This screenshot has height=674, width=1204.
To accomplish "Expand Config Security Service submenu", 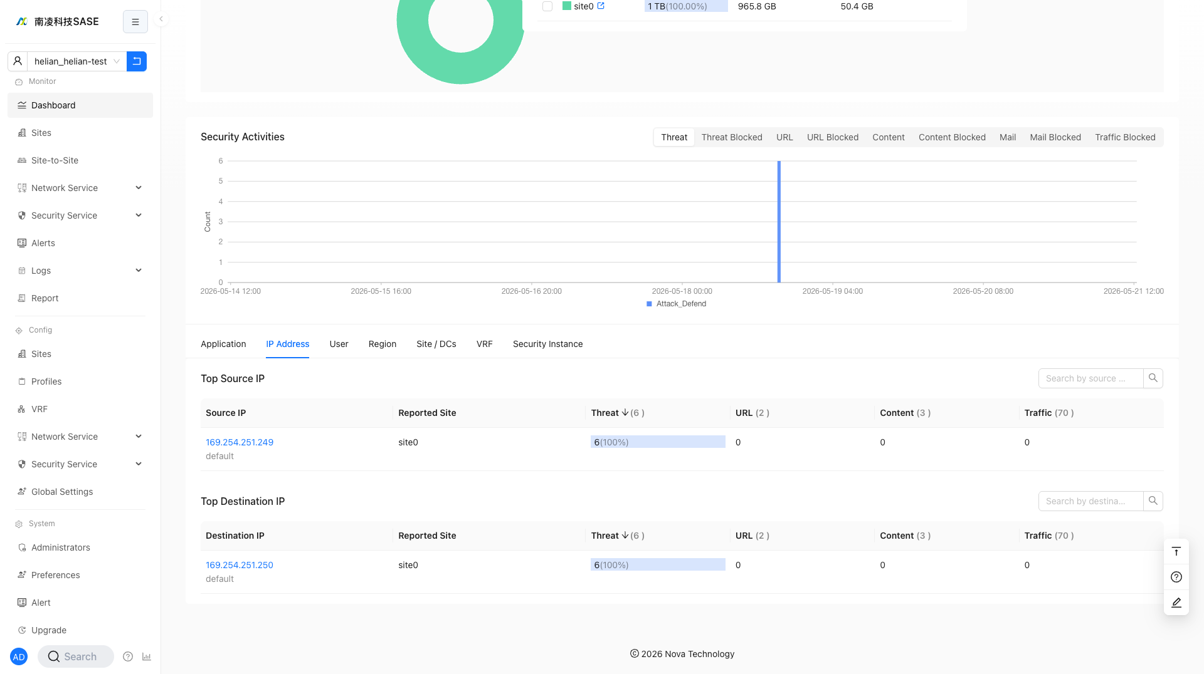I will point(80,464).
